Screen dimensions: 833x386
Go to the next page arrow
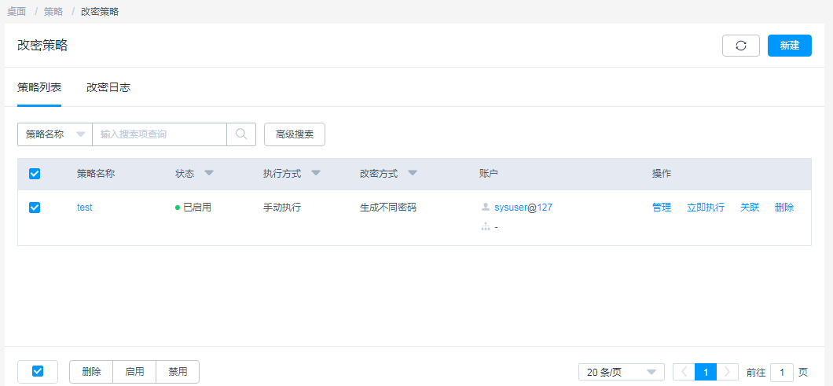coord(728,372)
